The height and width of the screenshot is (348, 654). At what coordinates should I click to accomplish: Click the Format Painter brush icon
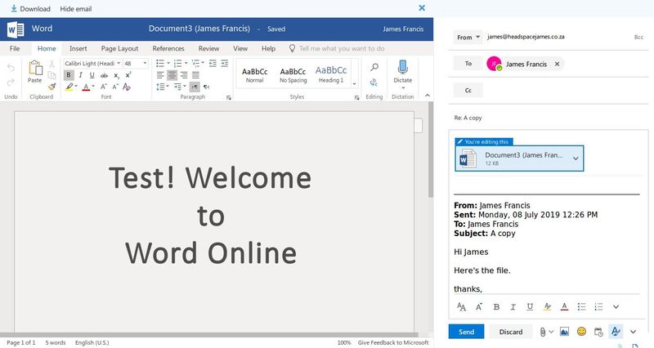[x=52, y=87]
